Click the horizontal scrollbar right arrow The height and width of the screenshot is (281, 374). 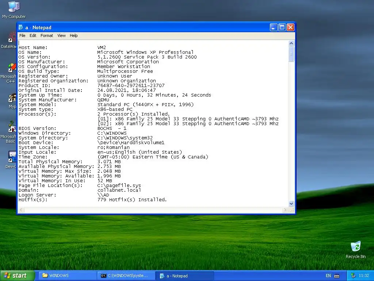pyautogui.click(x=285, y=210)
